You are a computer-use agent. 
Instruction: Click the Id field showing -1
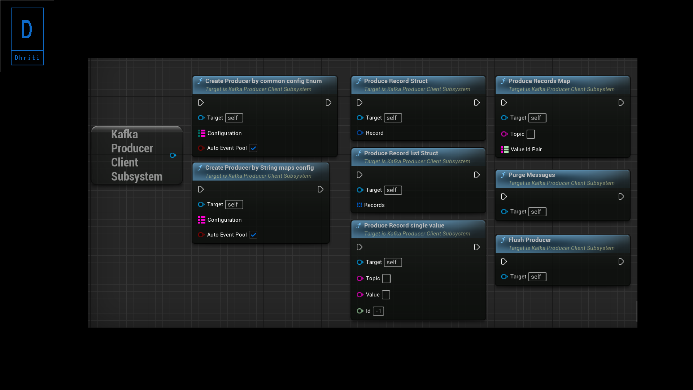tap(378, 311)
